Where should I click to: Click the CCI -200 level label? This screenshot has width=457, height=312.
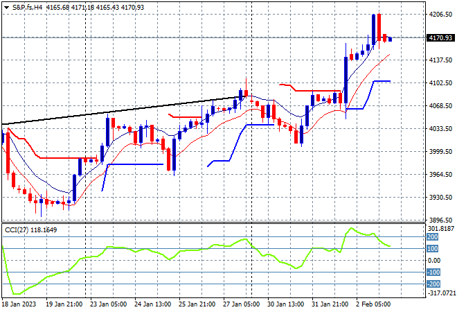click(x=433, y=284)
